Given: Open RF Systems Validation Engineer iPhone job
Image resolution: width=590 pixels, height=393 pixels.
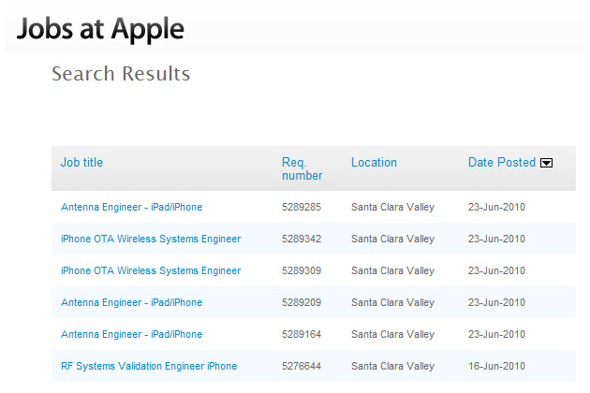Looking at the screenshot, I should click(149, 366).
